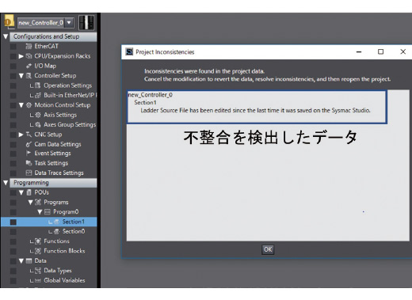The height and width of the screenshot is (300, 412).
Task: Open the new_Controller_0 device dropdown
Action: [x=69, y=23]
